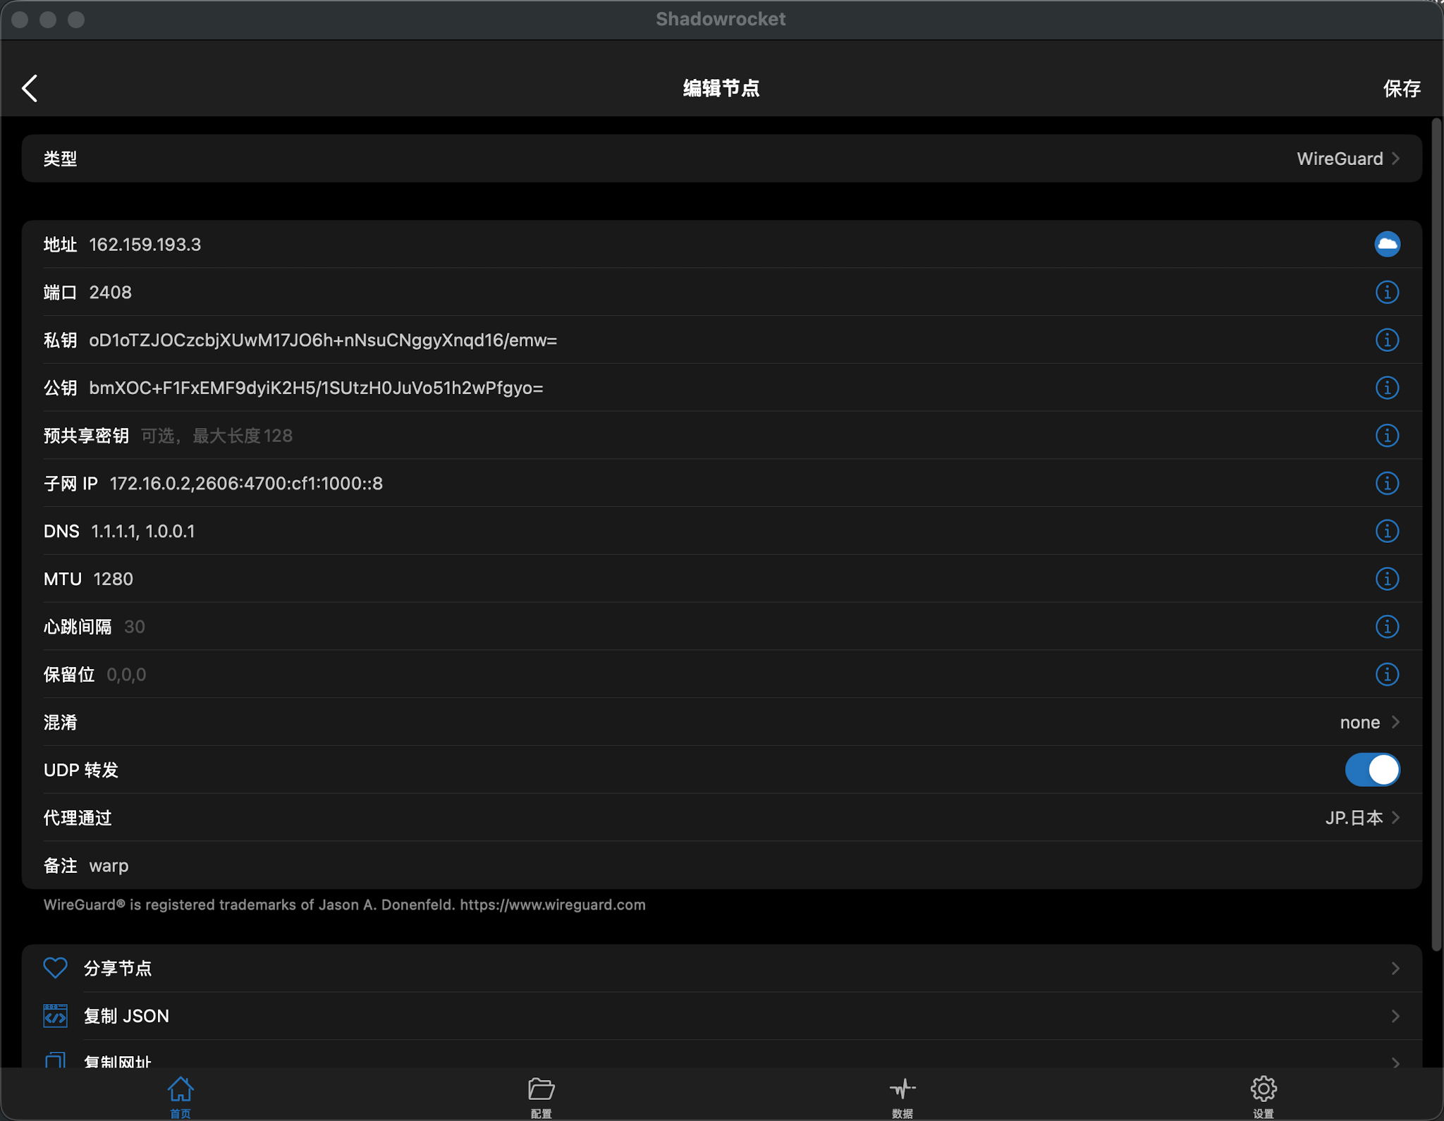Click info icon next to DNS row

click(x=1386, y=532)
